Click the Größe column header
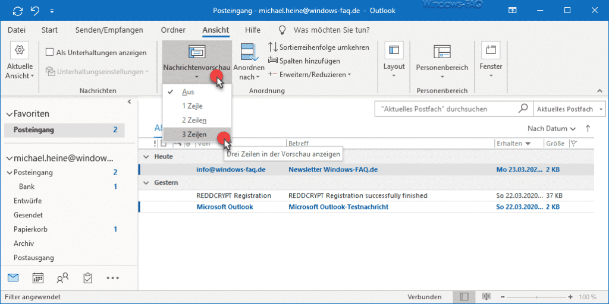Viewport: 609px width, 304px height. click(556, 144)
